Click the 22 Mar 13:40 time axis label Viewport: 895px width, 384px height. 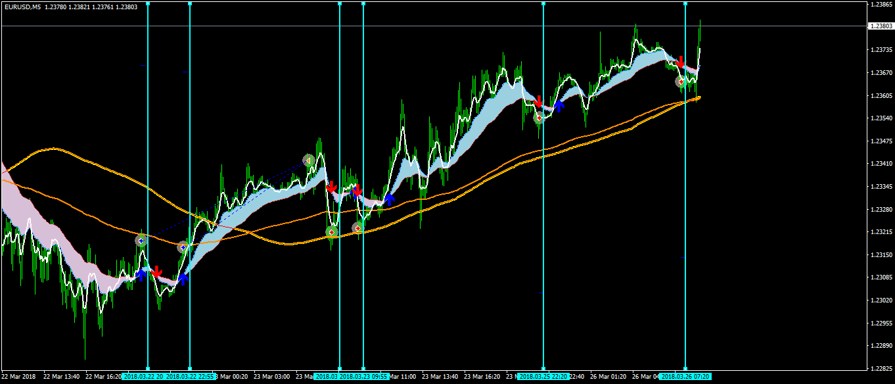pyautogui.click(x=61, y=377)
